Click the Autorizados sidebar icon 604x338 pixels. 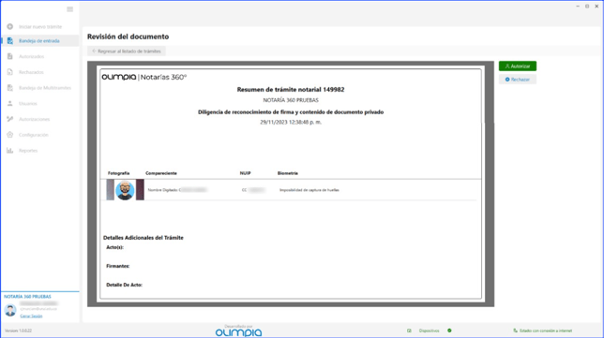(10, 56)
